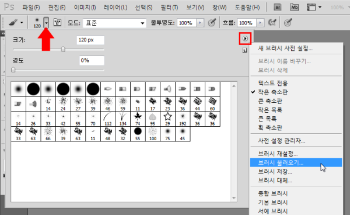This screenshot has width=350, height=215.
Task: Toggle the Brush panel icon
Action: click(57, 22)
